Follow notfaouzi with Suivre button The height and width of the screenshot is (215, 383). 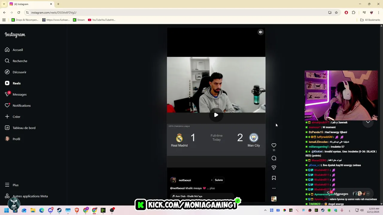coord(219,180)
